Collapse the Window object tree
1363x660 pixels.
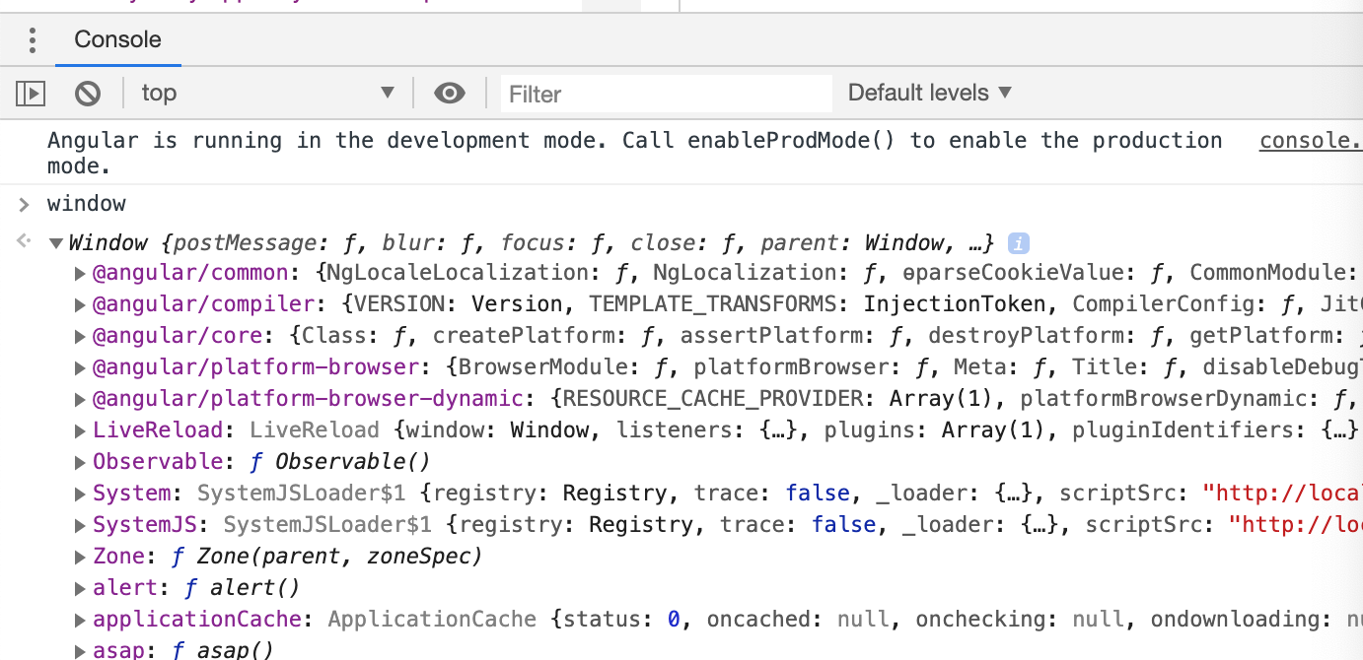click(x=56, y=243)
